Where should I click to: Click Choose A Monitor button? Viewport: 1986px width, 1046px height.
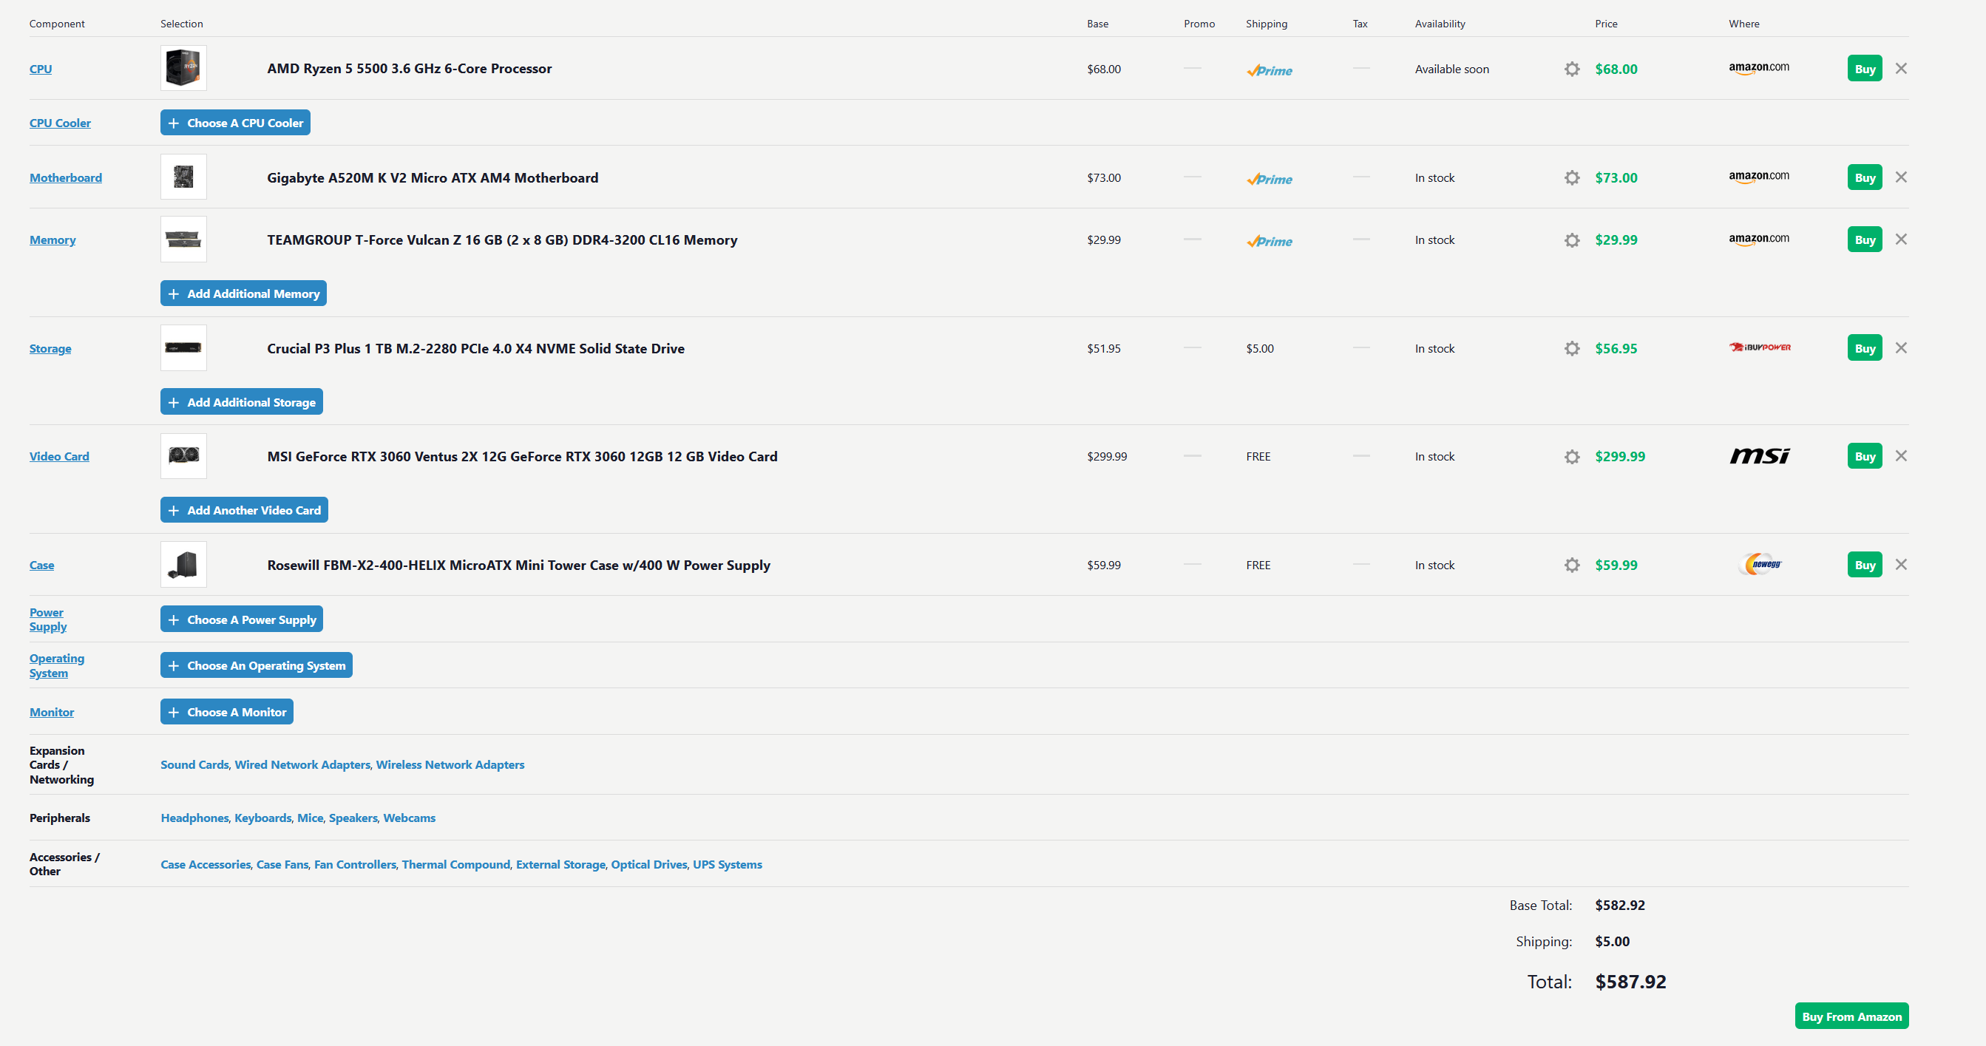pos(227,711)
